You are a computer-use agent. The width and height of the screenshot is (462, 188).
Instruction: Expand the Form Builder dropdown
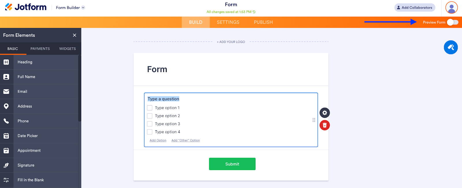pos(83,8)
